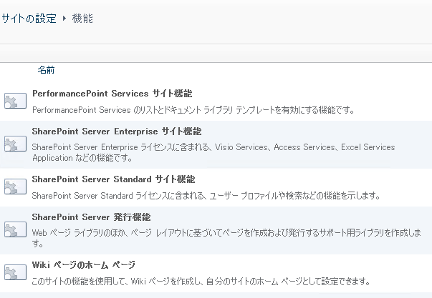Select the SharePoint Server Standard サイト機能 title
The image size is (432, 298).
coord(113,179)
